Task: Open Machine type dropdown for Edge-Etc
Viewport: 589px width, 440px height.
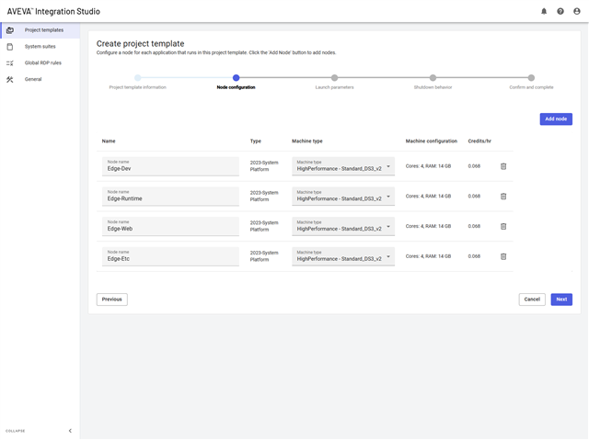Action: 343,256
